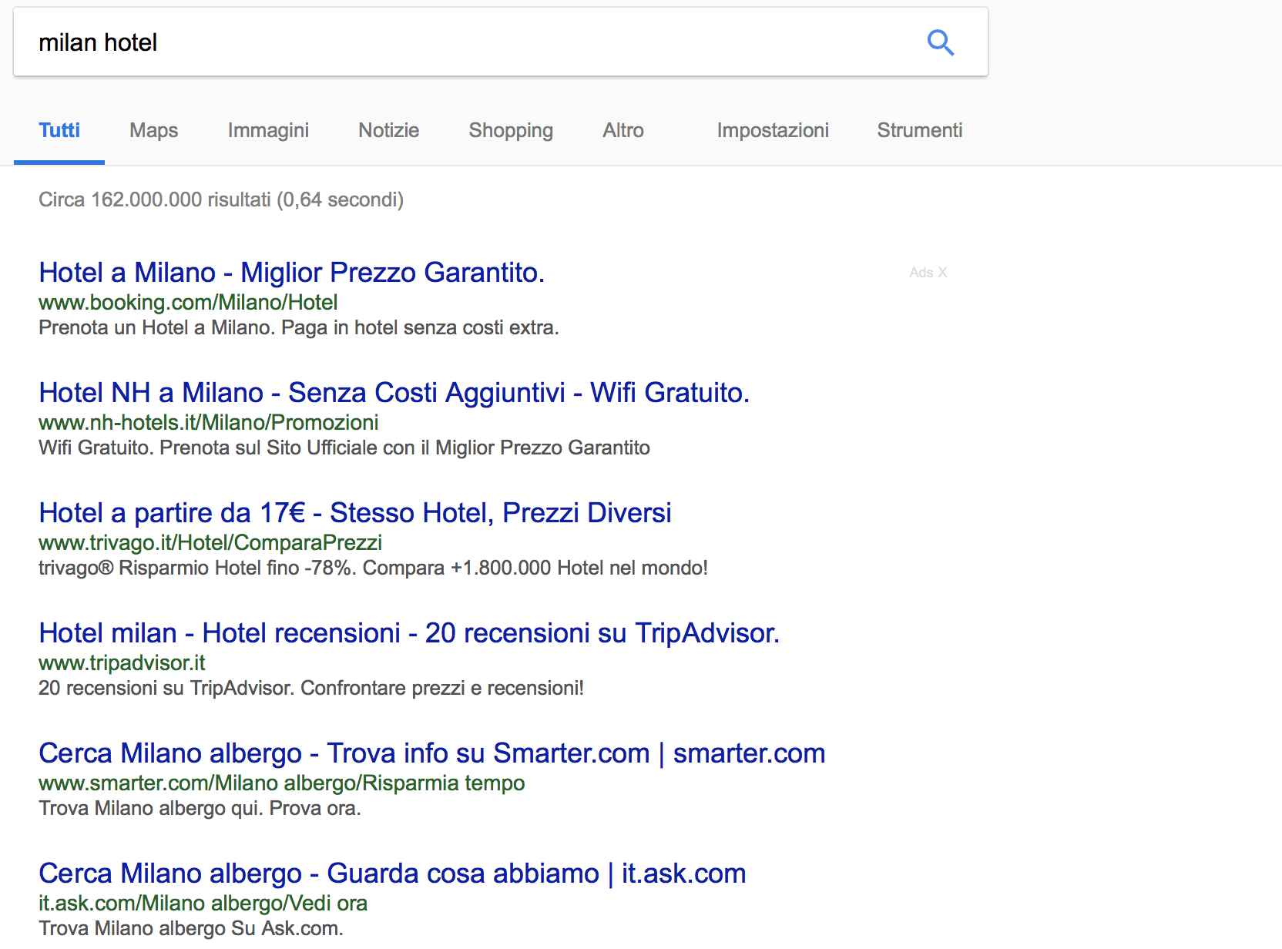The height and width of the screenshot is (949, 1282).
Task: Open 'Cerca Milano albergo' smarter.com link
Action: (x=431, y=753)
